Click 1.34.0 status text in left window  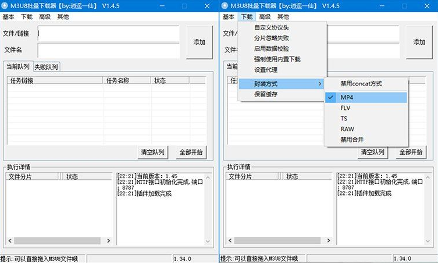click(x=183, y=259)
